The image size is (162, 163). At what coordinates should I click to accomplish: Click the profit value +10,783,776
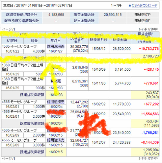[149, 49]
